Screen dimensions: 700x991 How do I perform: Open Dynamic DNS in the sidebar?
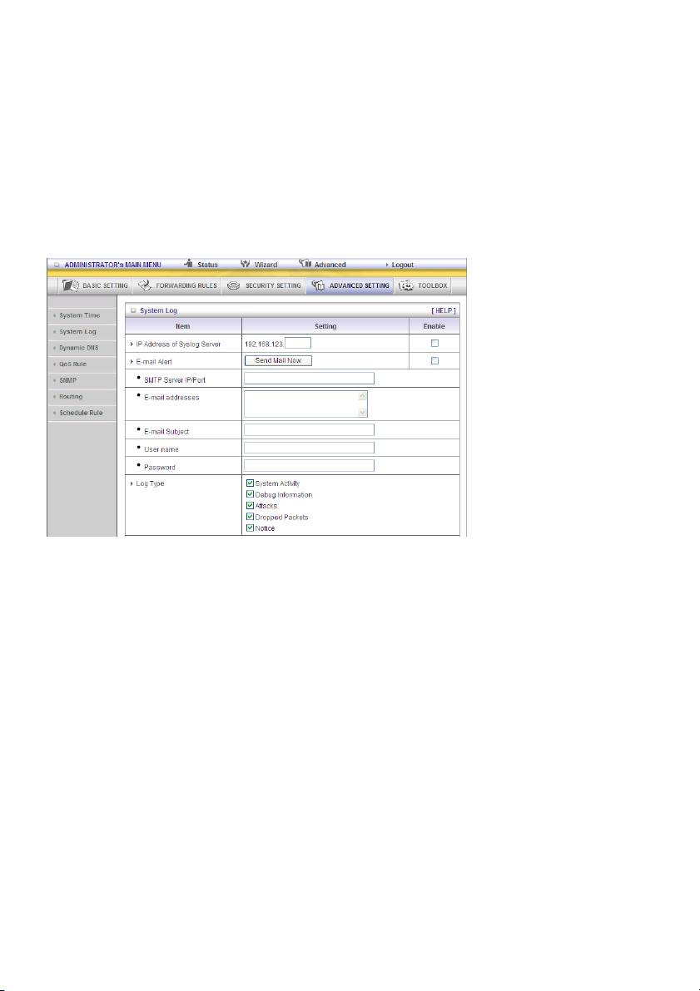80,347
